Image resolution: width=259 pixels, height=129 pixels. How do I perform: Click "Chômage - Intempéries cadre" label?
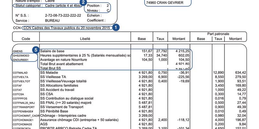[63, 115]
